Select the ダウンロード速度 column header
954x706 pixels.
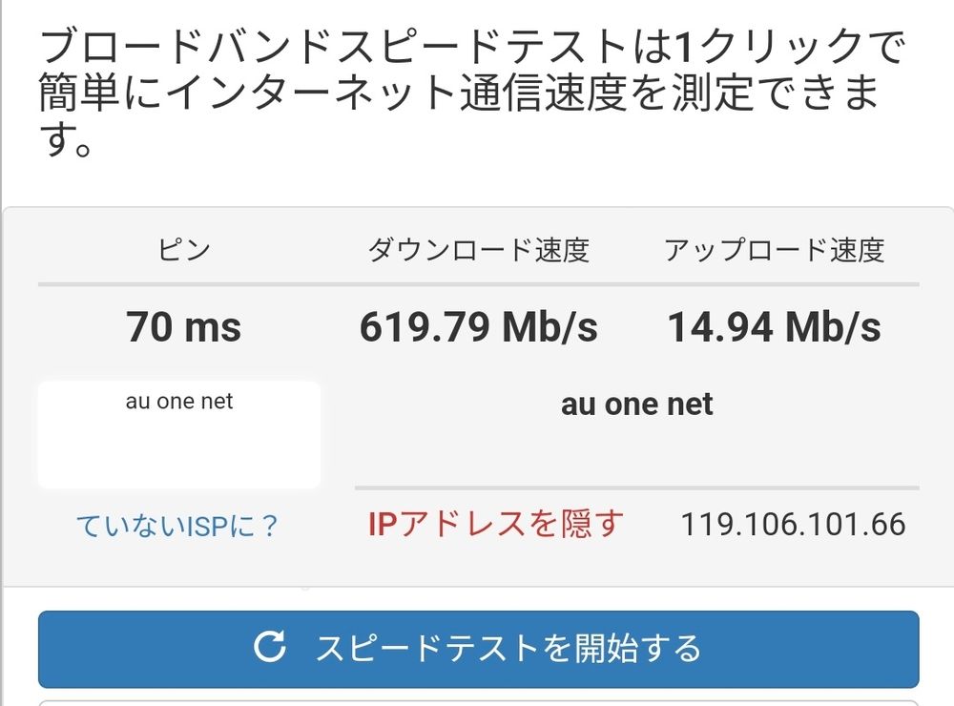click(483, 250)
